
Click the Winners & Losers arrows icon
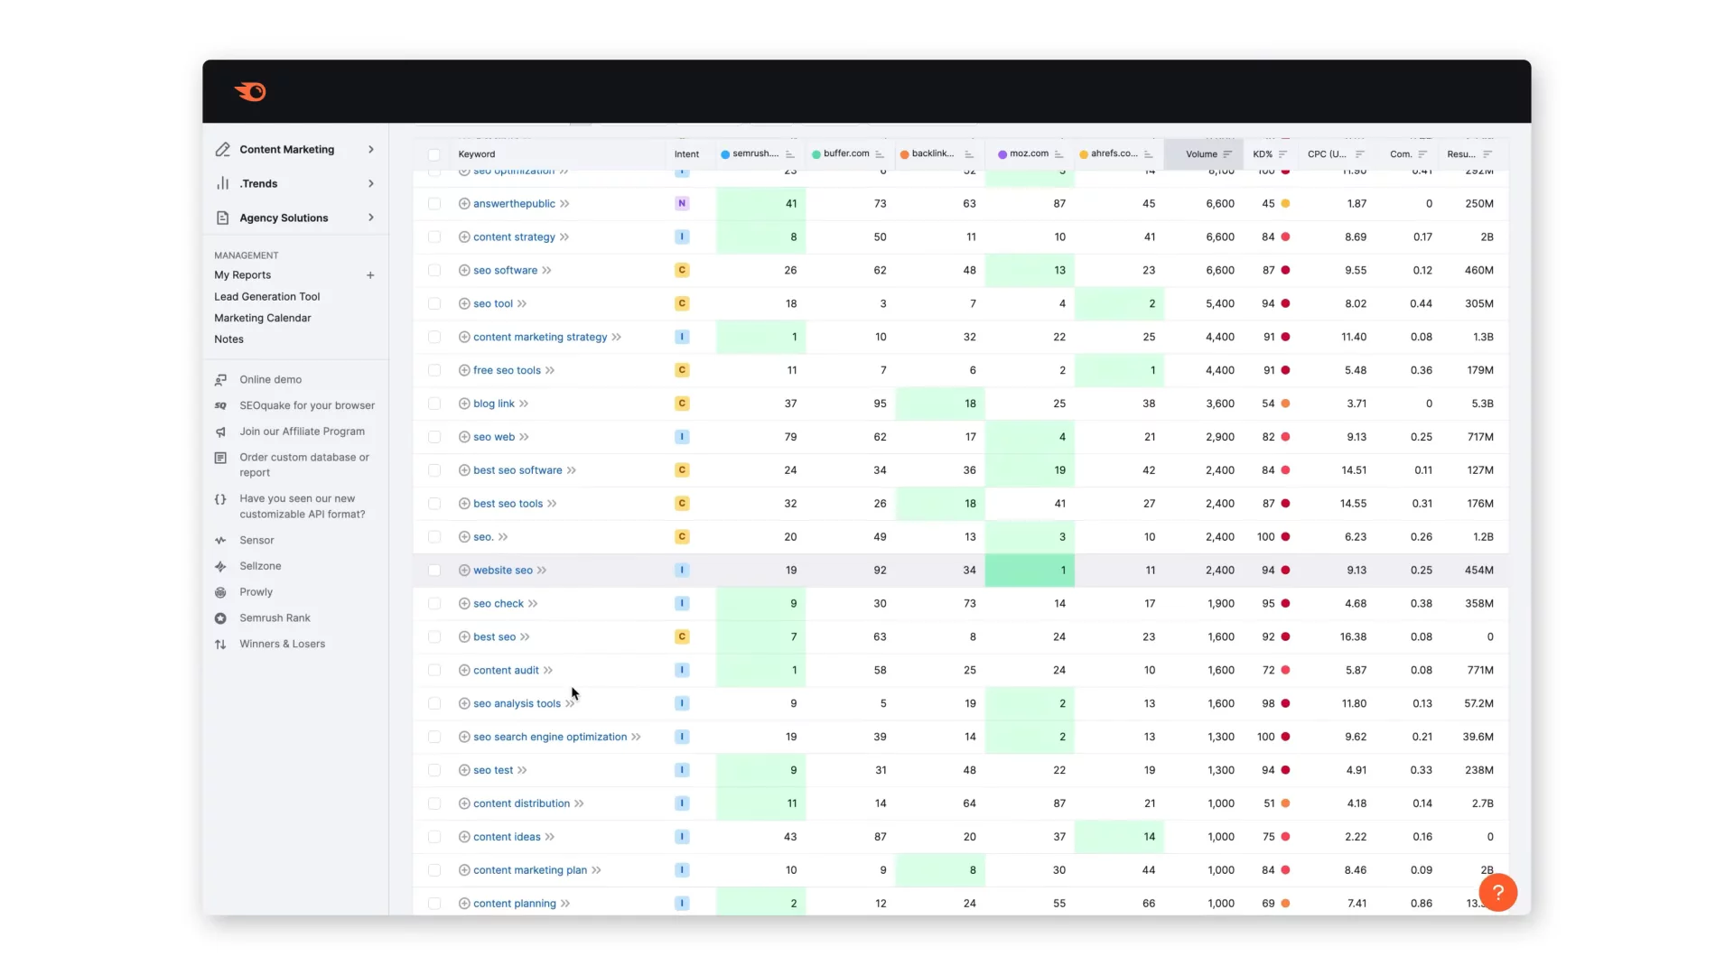[220, 644]
